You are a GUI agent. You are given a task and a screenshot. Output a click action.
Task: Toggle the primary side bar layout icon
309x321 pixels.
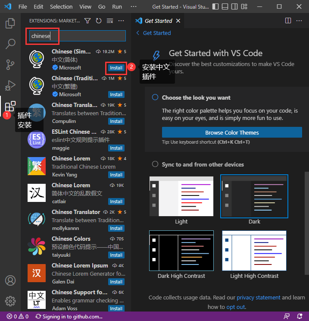[x=215, y=6]
